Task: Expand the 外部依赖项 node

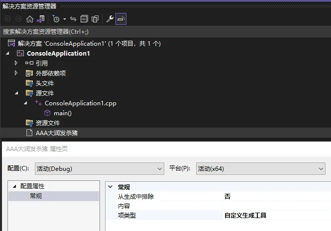Action: coord(16,73)
